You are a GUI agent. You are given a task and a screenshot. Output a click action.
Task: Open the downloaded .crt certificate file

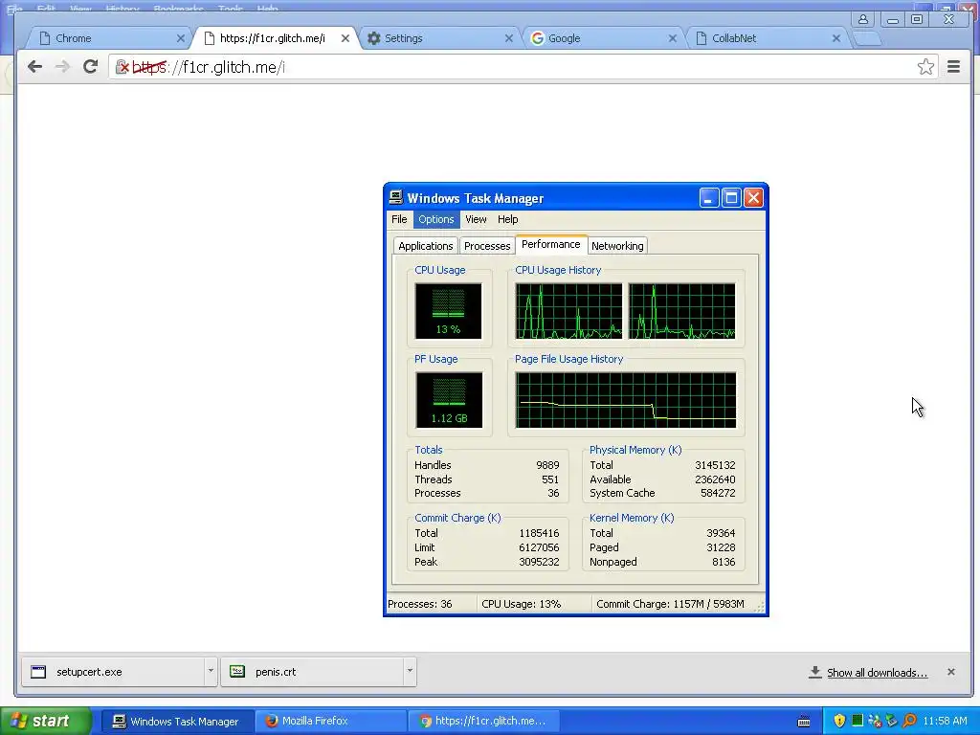(x=312, y=672)
